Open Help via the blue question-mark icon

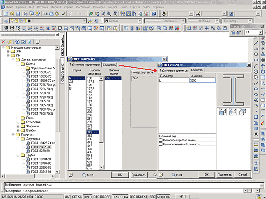coord(154,14)
